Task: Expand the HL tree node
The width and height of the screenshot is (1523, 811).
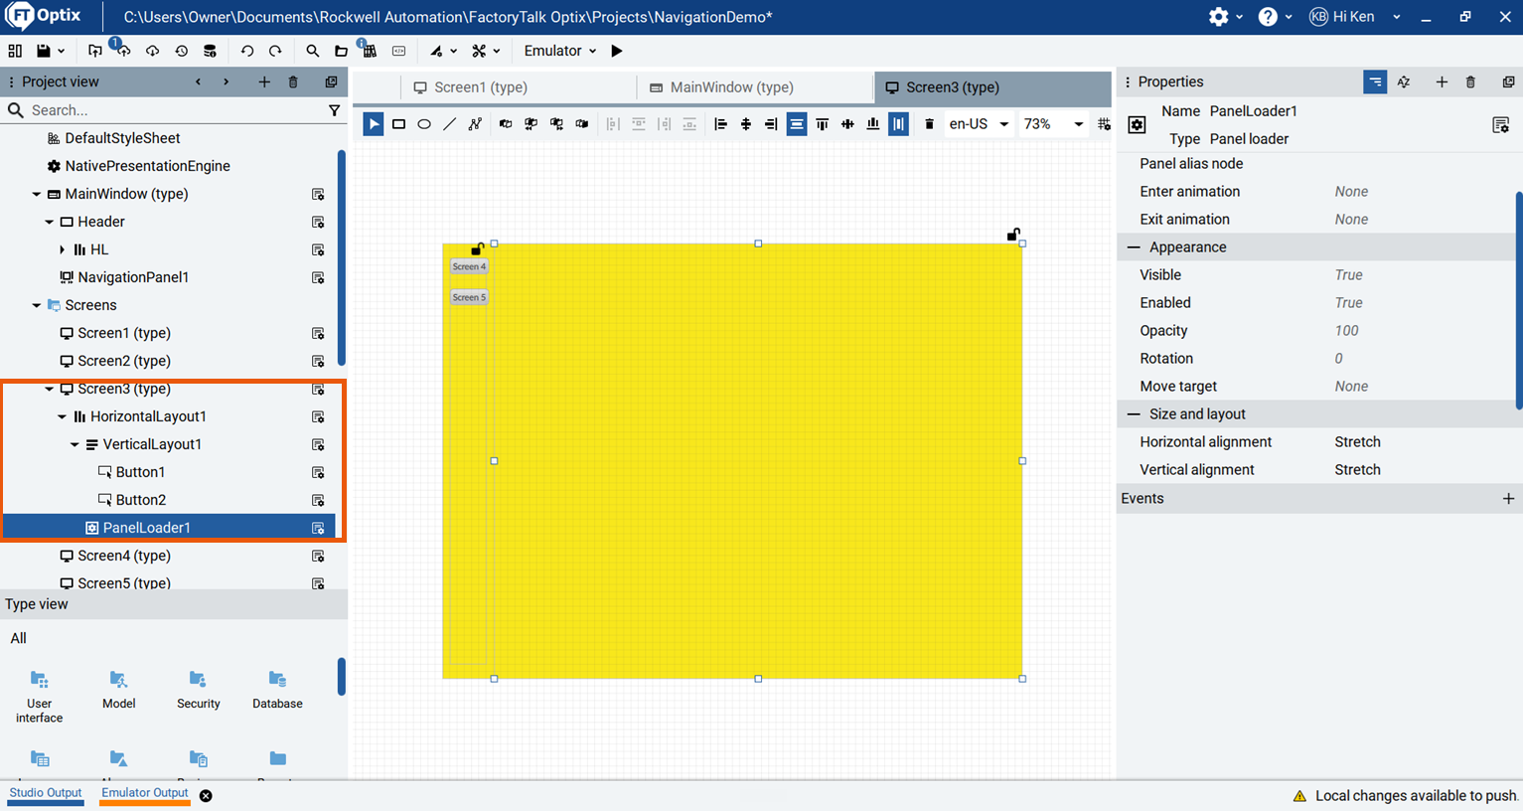Action: pos(62,249)
